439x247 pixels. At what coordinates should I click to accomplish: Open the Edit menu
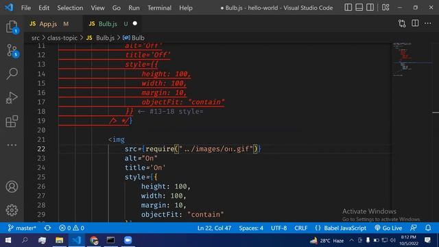tap(44, 8)
